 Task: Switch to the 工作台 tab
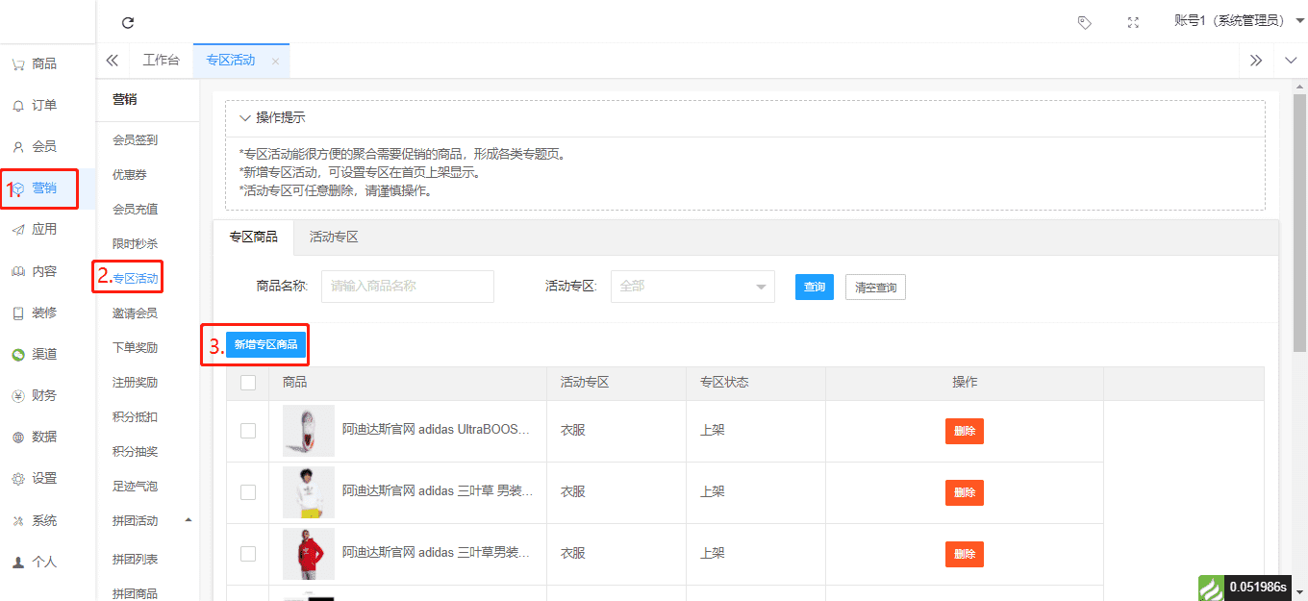161,60
